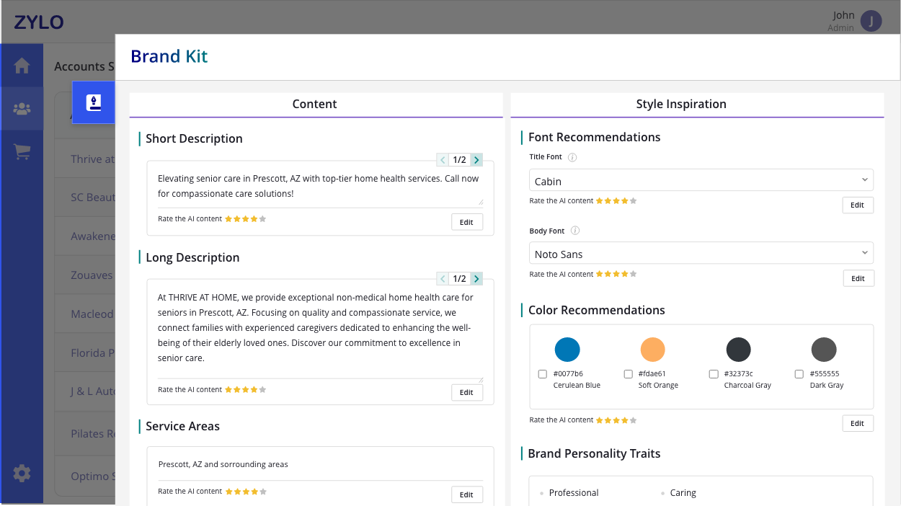This screenshot has height=506, width=901.
Task: Switch to the Style Inspiration tab
Action: [681, 104]
